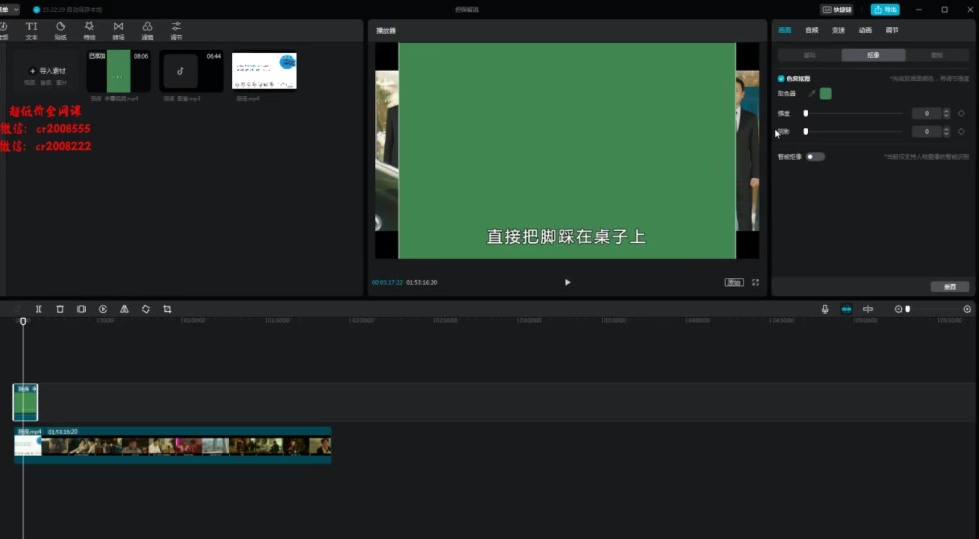Image resolution: width=979 pixels, height=539 pixels.
Task: Switch to the audio (音频) tab in the properties panel
Action: 811,30
